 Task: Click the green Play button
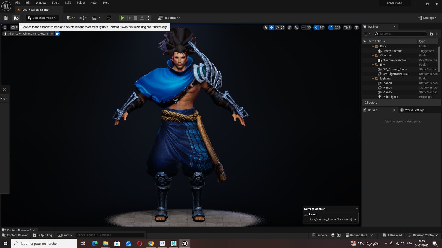122,18
